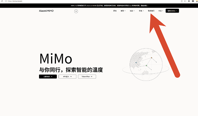This screenshot has width=198, height=116.
Task: Reload the page with the refresh icon
Action: [x=2, y=1]
